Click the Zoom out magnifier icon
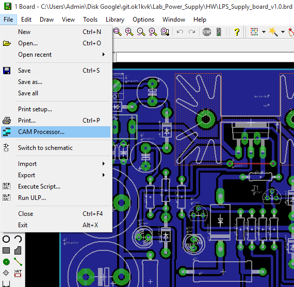 click(x=141, y=32)
